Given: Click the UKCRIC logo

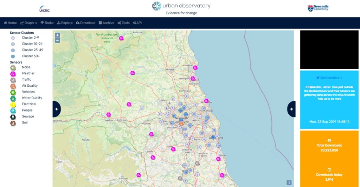Looking at the screenshot, I should [44, 9].
